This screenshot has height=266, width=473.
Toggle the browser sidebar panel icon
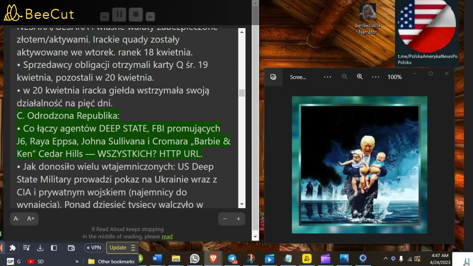point(54,248)
